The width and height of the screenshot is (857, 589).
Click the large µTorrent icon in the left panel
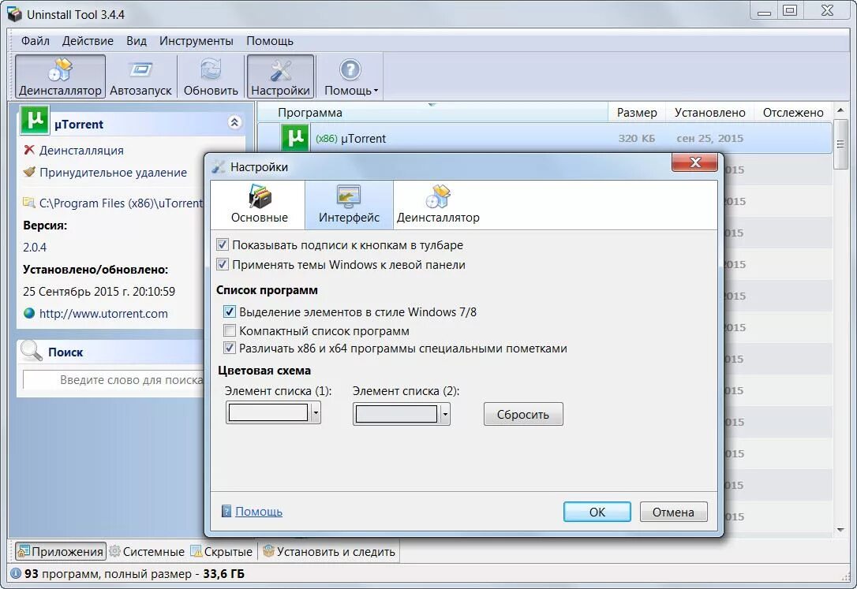pos(35,120)
